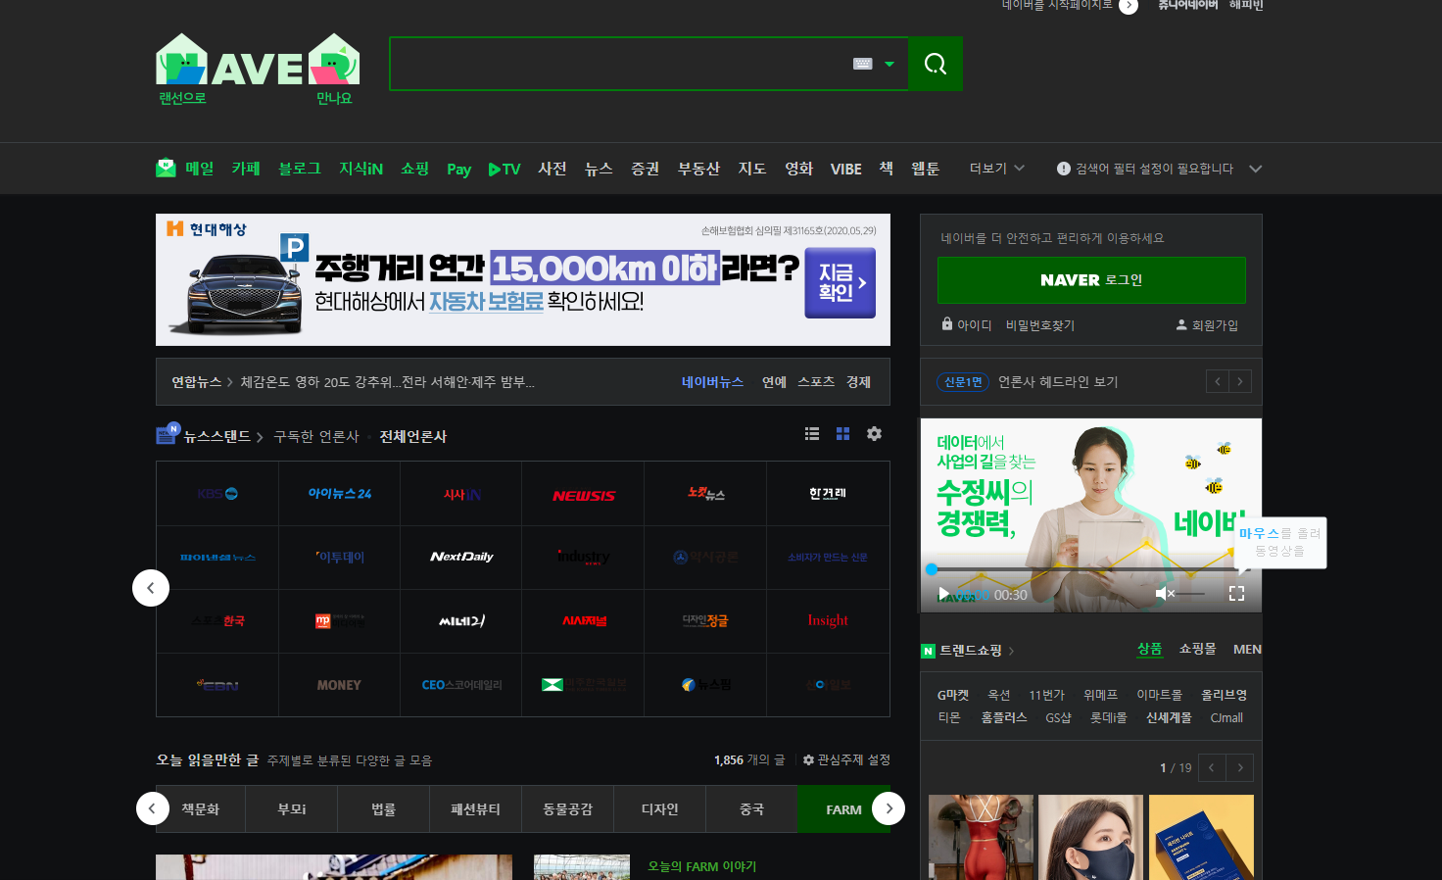This screenshot has width=1442, height=880.
Task: Select the 쇼핑몰 tab in trend shopping
Action: point(1197,649)
